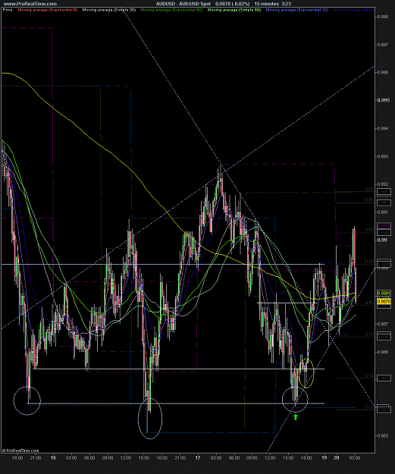Click the 0.996 price axis value
The height and width of the screenshot is (474, 395).
tap(382, 72)
